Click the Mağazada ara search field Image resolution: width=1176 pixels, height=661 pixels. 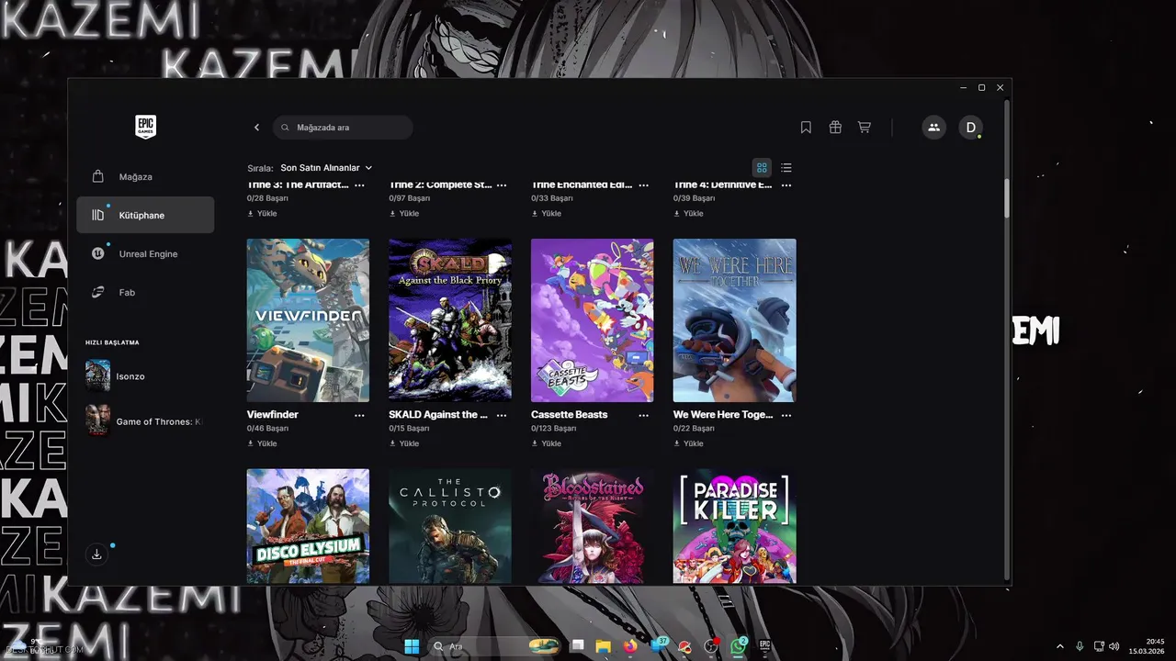343,128
